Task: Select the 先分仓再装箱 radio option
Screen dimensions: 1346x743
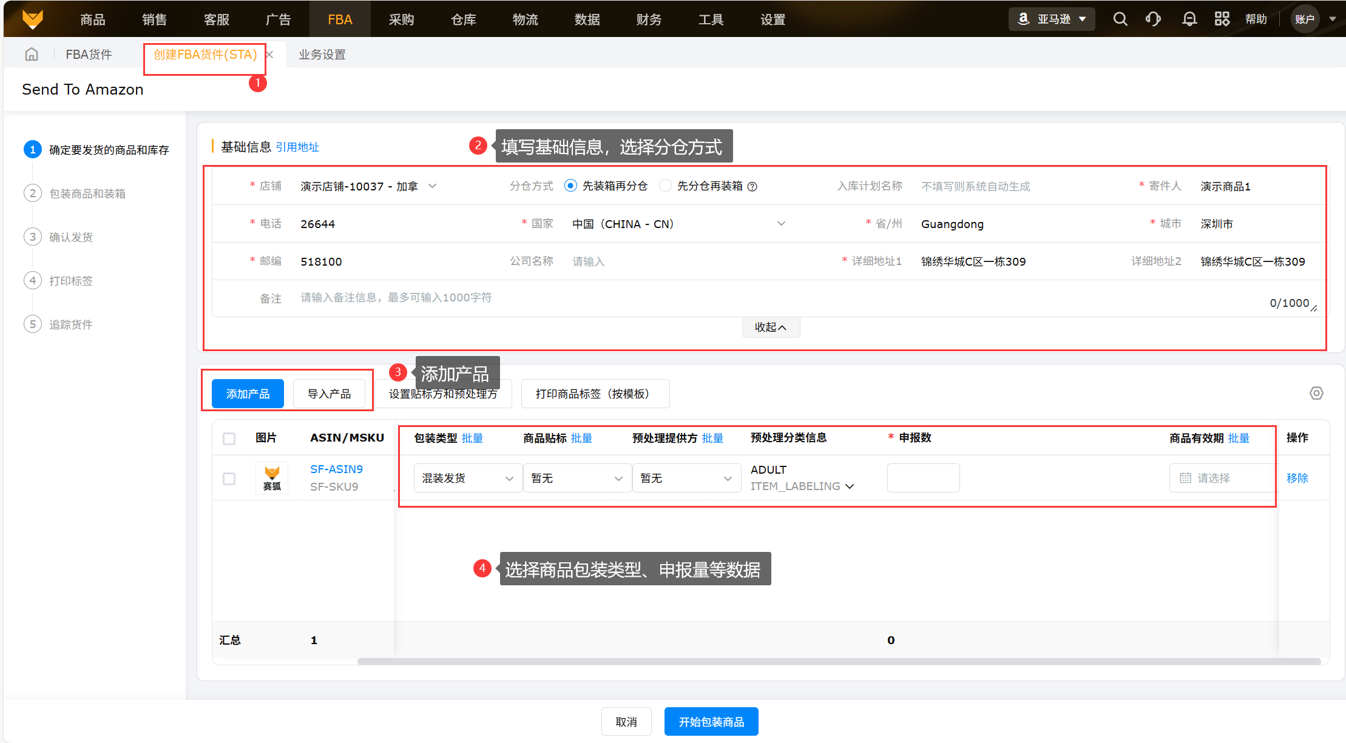Action: [x=666, y=186]
